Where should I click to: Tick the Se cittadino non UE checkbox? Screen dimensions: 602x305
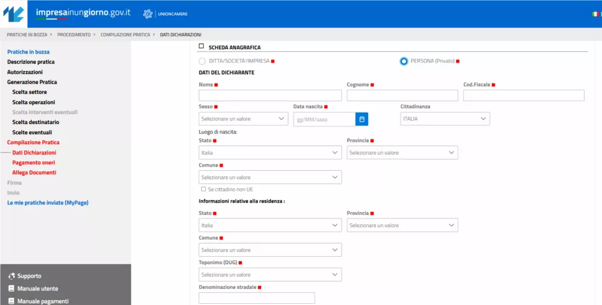click(204, 189)
